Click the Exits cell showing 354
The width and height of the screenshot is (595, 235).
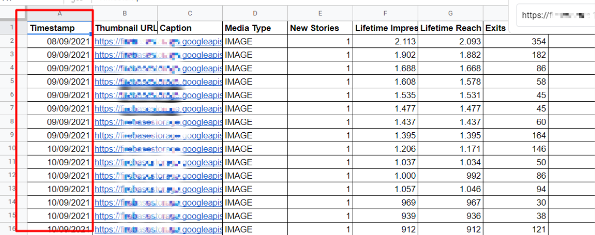coord(515,41)
